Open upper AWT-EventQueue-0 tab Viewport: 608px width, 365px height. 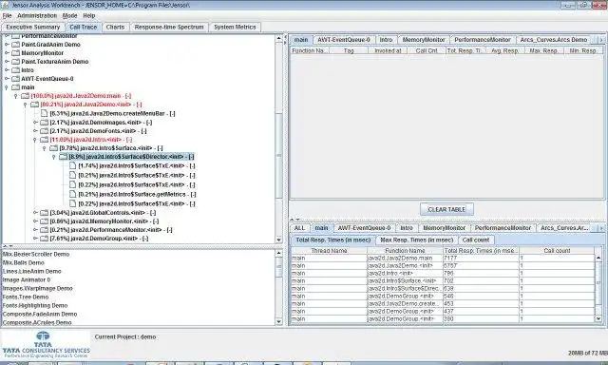(344, 40)
